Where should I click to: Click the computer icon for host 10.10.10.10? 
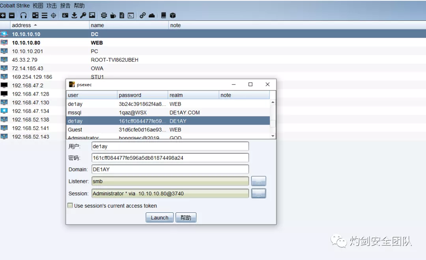click(x=4, y=34)
